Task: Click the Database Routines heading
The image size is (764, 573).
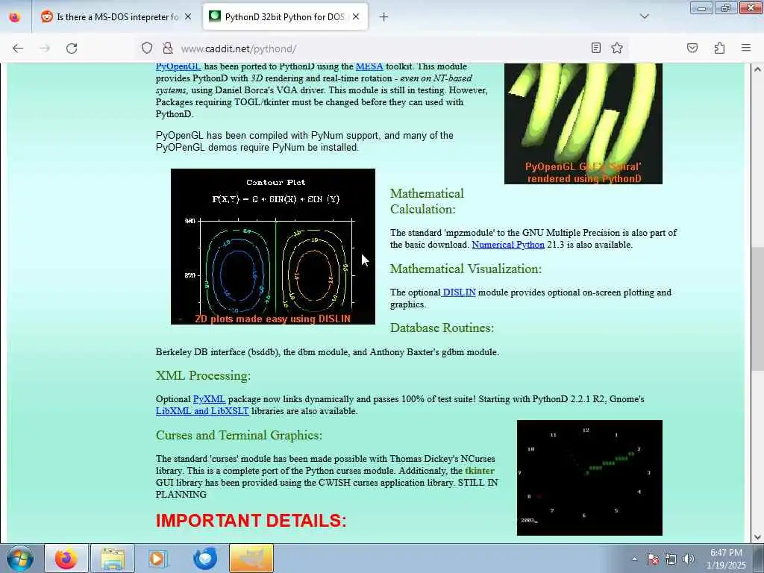Action: click(442, 328)
